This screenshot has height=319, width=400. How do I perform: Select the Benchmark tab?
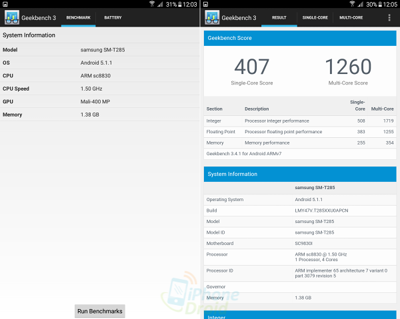(x=78, y=17)
